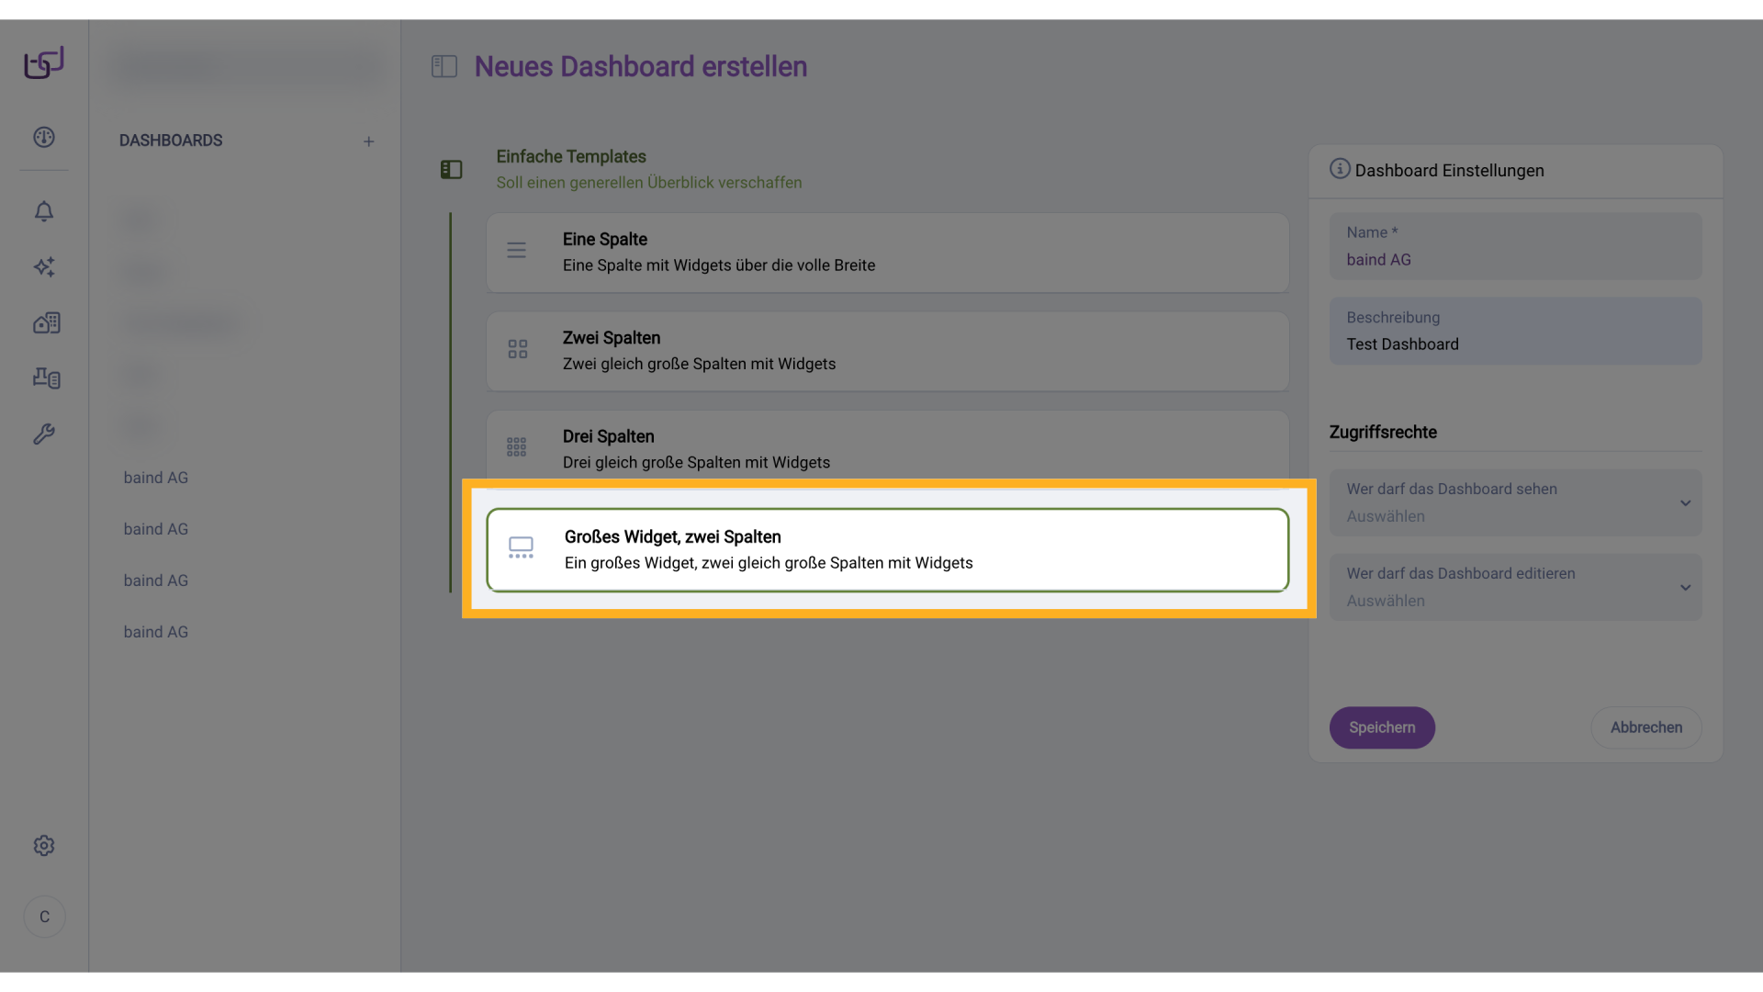This screenshot has width=1763, height=992.
Task: Click the Abbrechen button
Action: tap(1645, 727)
